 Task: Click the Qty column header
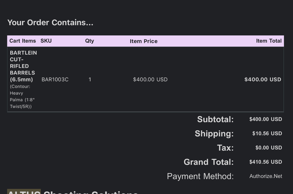(x=89, y=41)
